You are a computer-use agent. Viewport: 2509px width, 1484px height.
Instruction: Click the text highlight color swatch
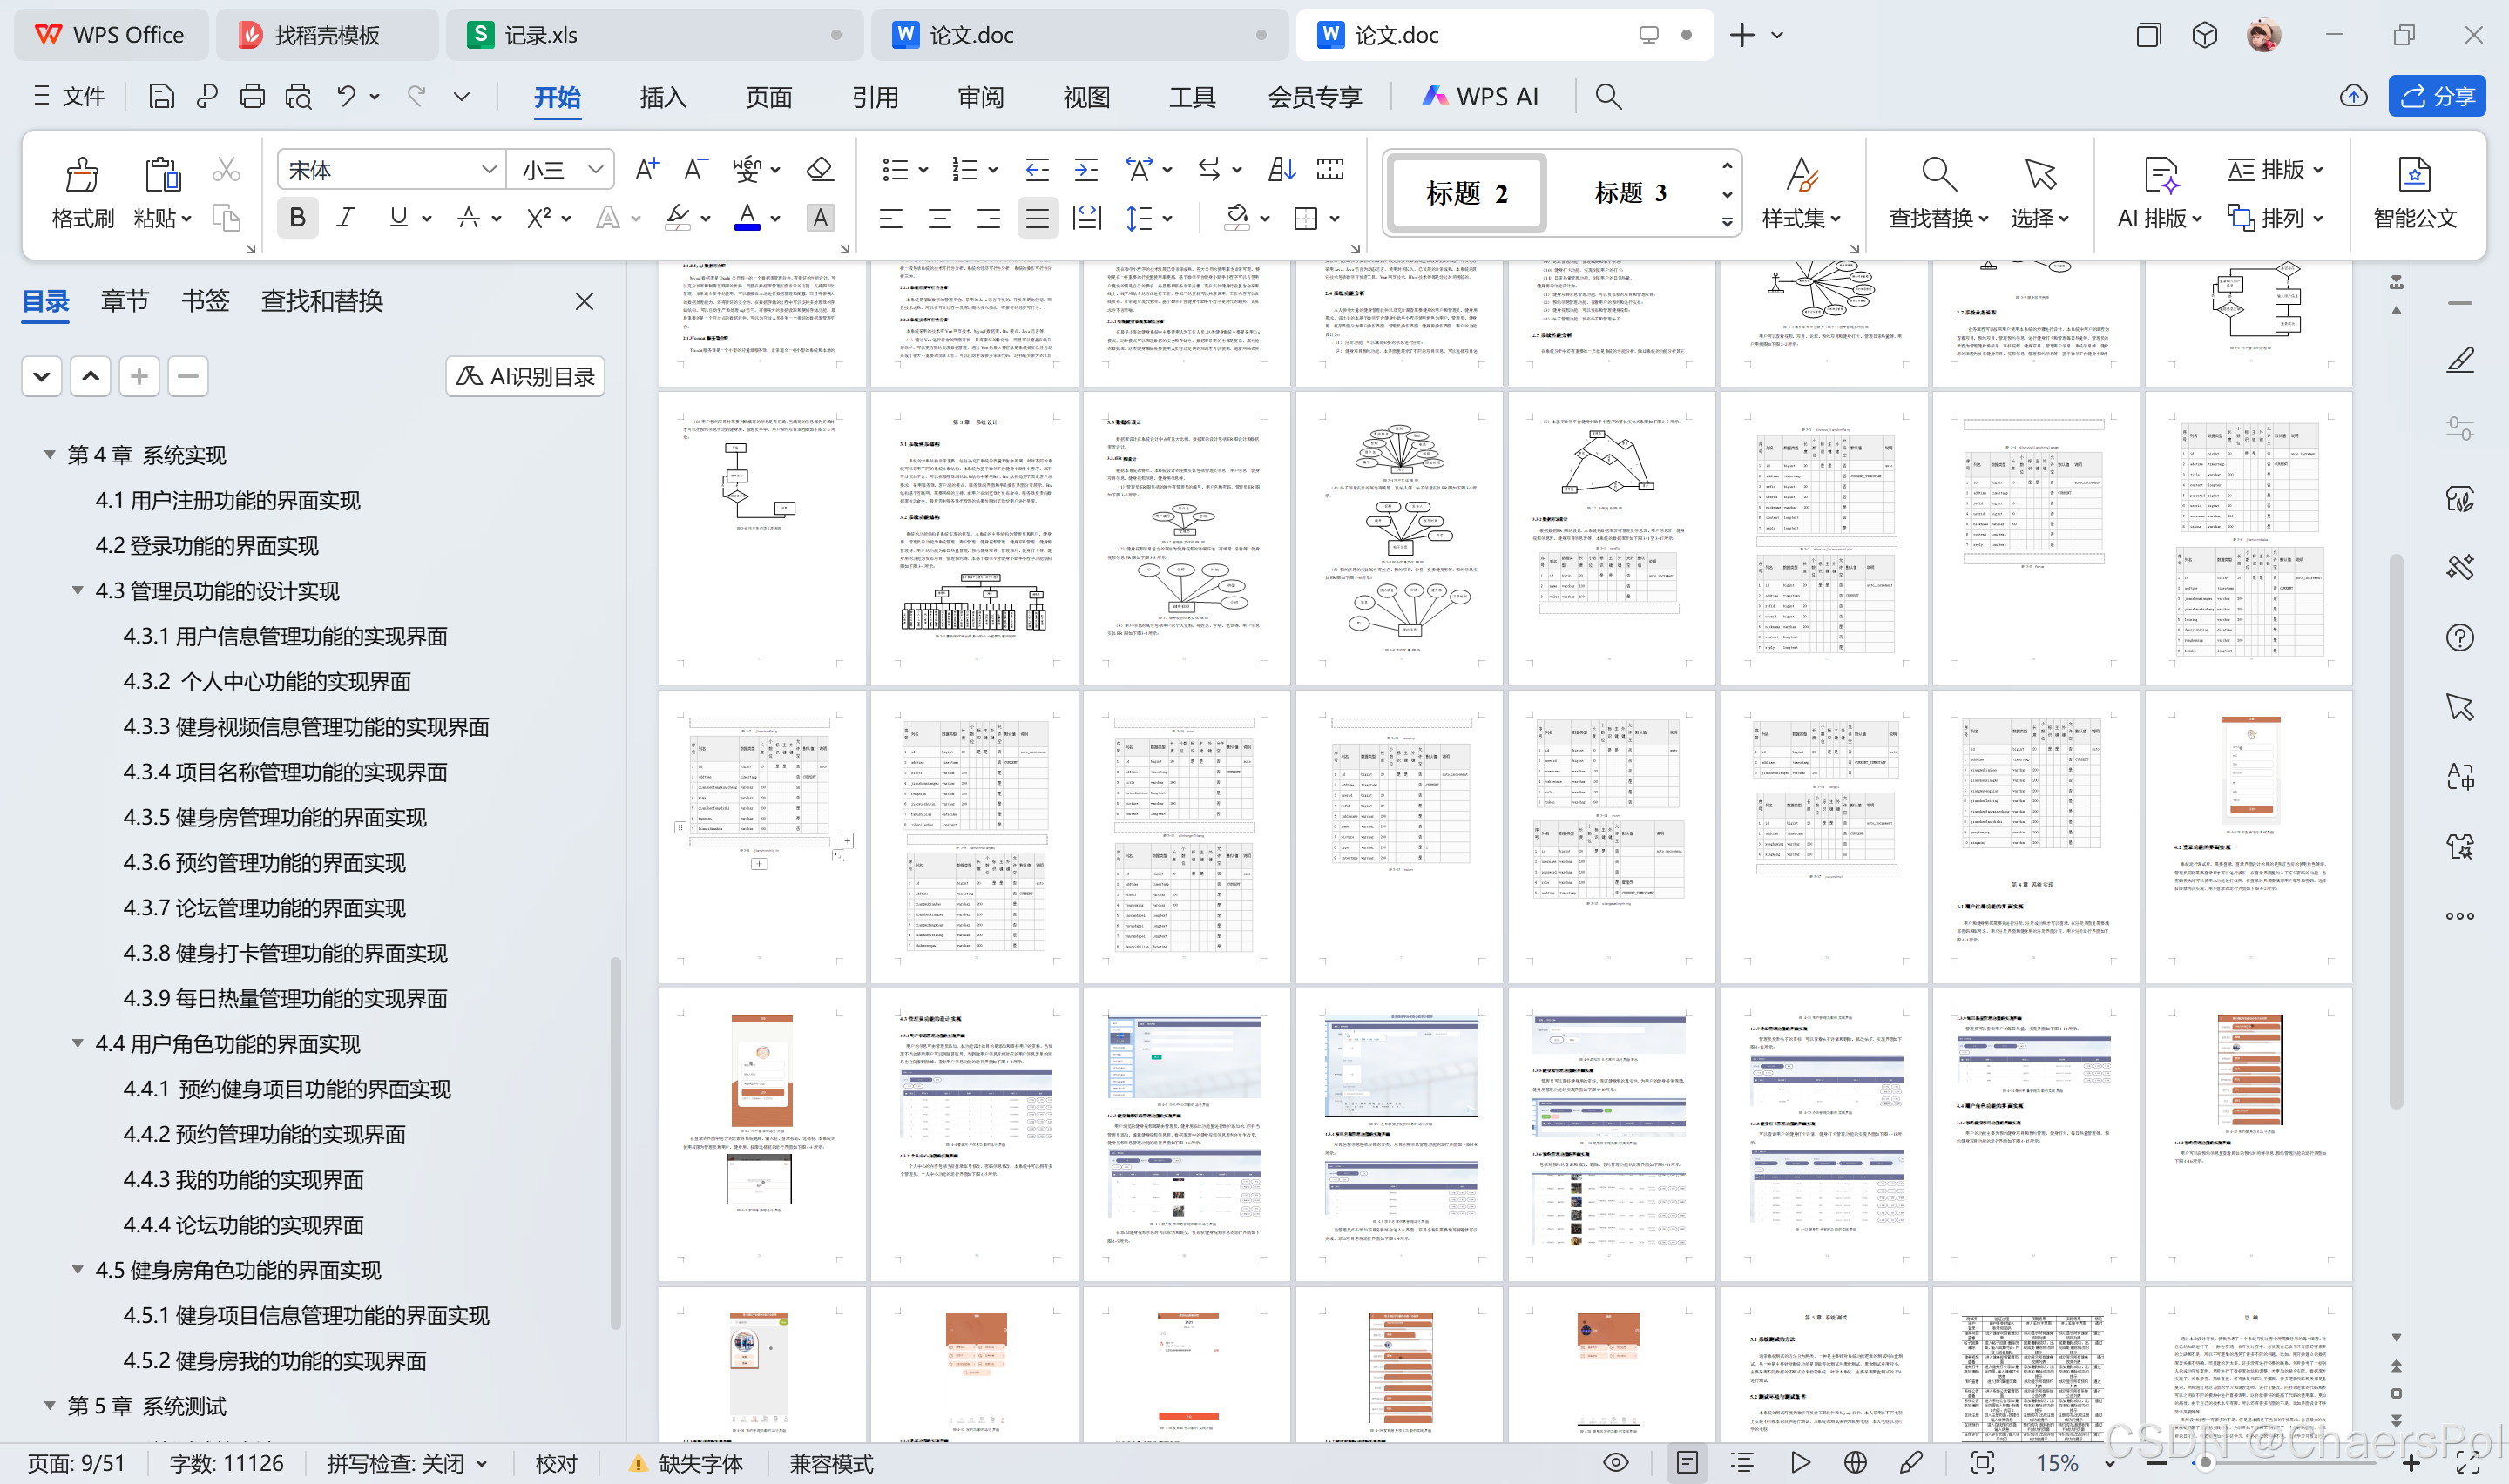678,218
